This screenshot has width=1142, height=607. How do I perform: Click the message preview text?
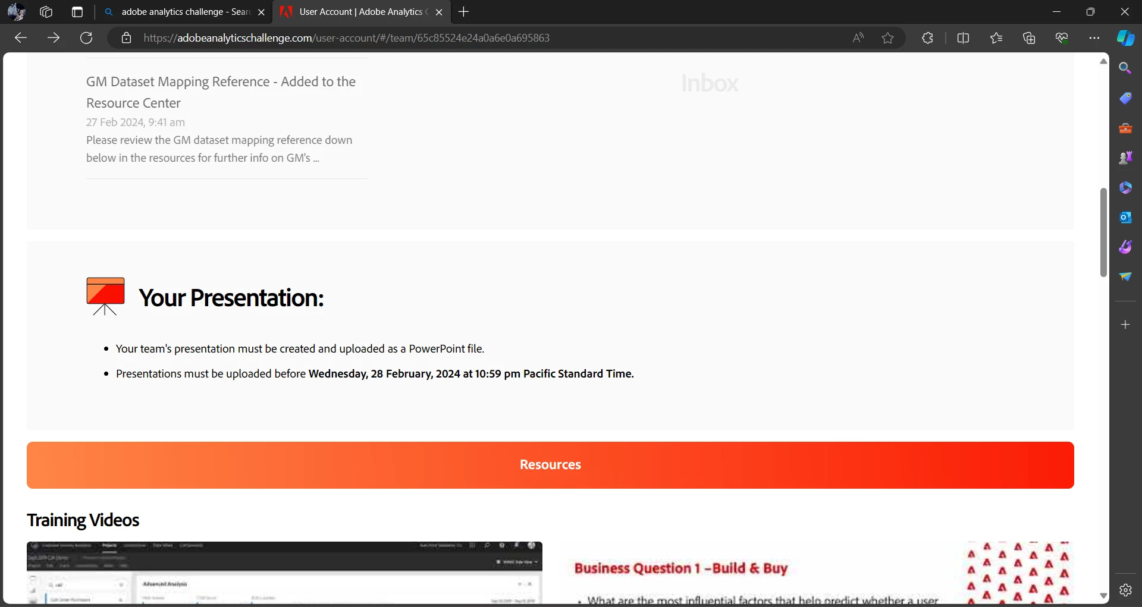pos(219,149)
